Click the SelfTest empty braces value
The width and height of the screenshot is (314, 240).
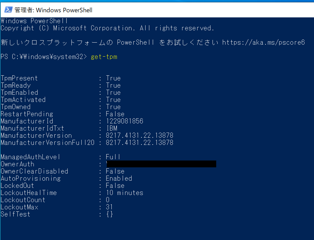coord(110,214)
